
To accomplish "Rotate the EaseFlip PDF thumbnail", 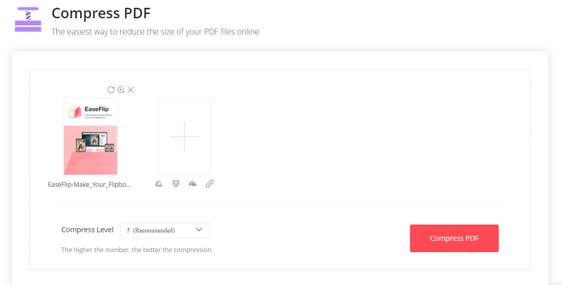I will [x=111, y=90].
